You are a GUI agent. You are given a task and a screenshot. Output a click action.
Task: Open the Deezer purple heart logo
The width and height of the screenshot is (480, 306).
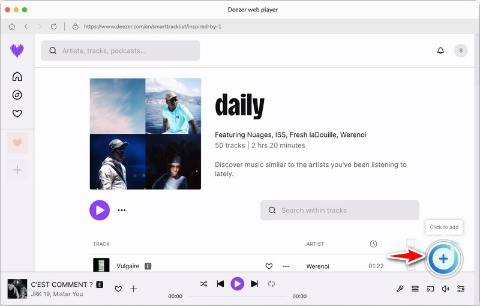(17, 50)
